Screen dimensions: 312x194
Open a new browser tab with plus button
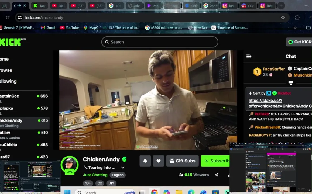point(281,6)
